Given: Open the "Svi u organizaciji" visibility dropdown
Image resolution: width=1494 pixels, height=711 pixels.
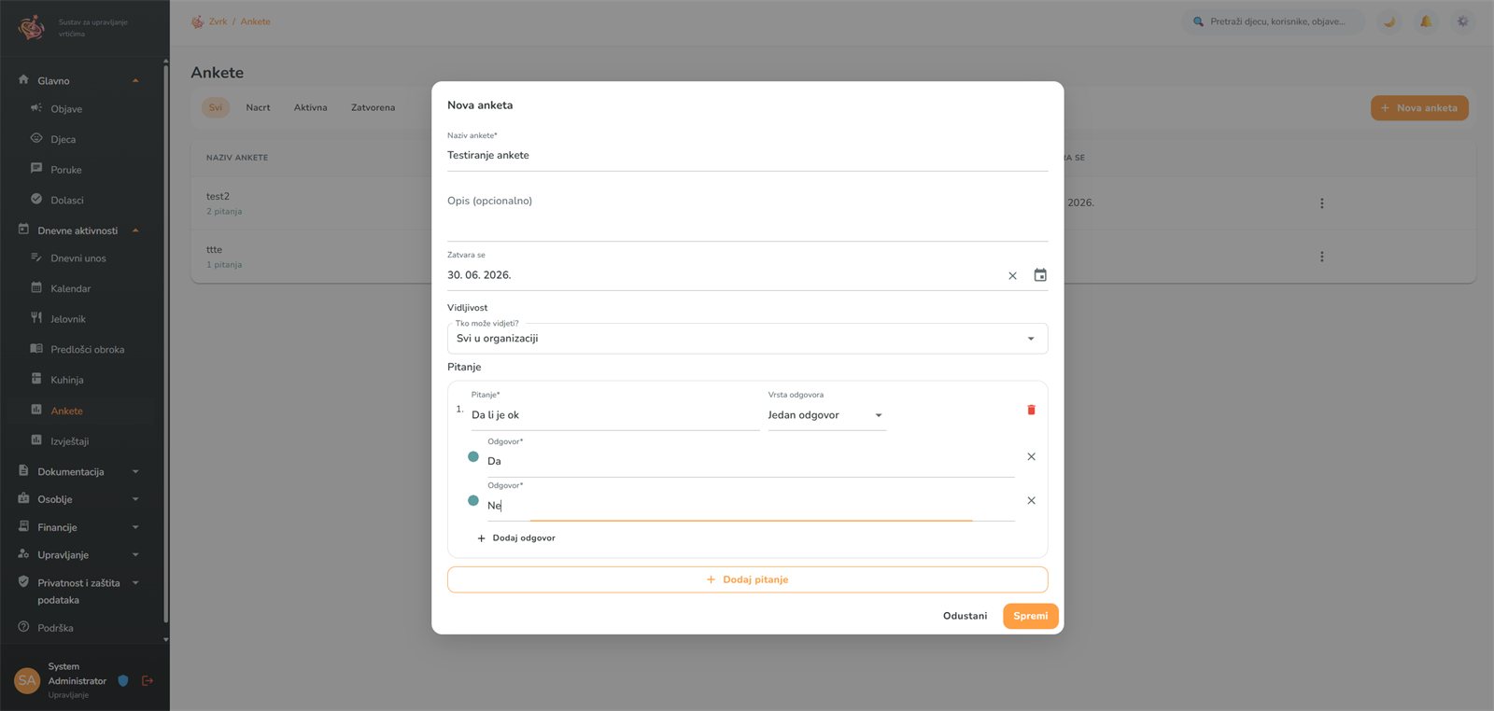Looking at the screenshot, I should (747, 339).
